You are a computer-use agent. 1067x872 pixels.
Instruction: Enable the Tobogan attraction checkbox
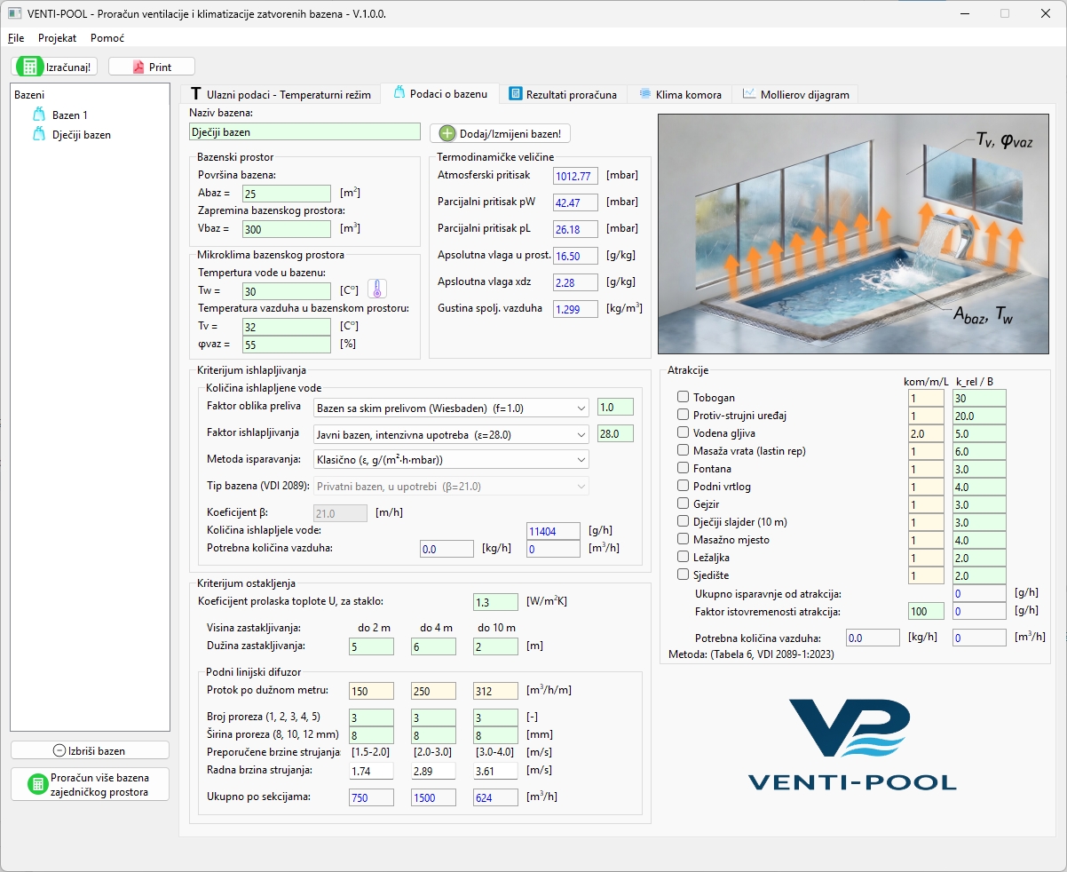(x=684, y=398)
